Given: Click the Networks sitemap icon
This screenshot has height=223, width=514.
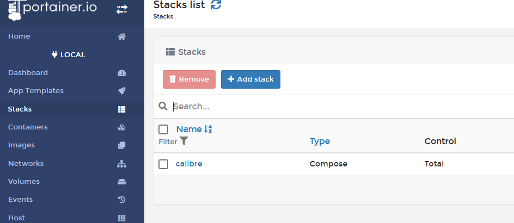Looking at the screenshot, I should pos(122,164).
